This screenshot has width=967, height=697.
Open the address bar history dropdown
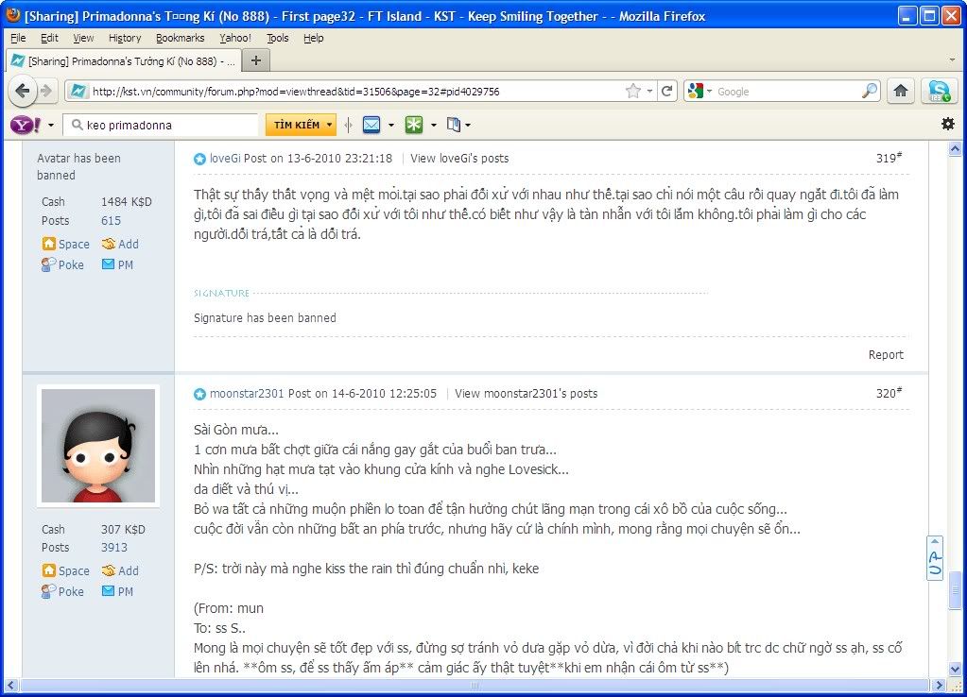point(649,92)
